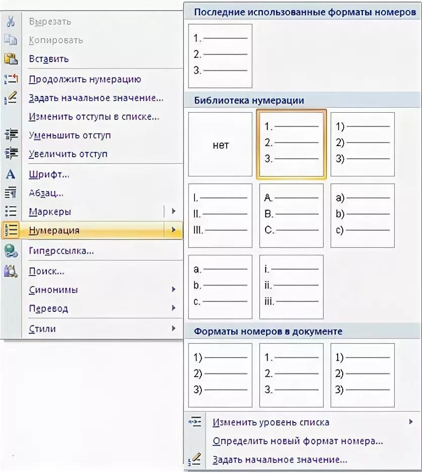
Task: Expand the Синонимы submenu
Action: 174,290
